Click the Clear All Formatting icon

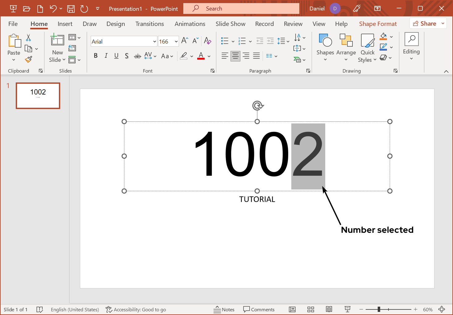[207, 41]
